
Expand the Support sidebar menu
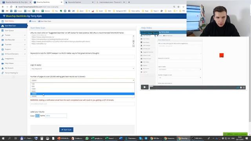pyautogui.click(x=13, y=49)
